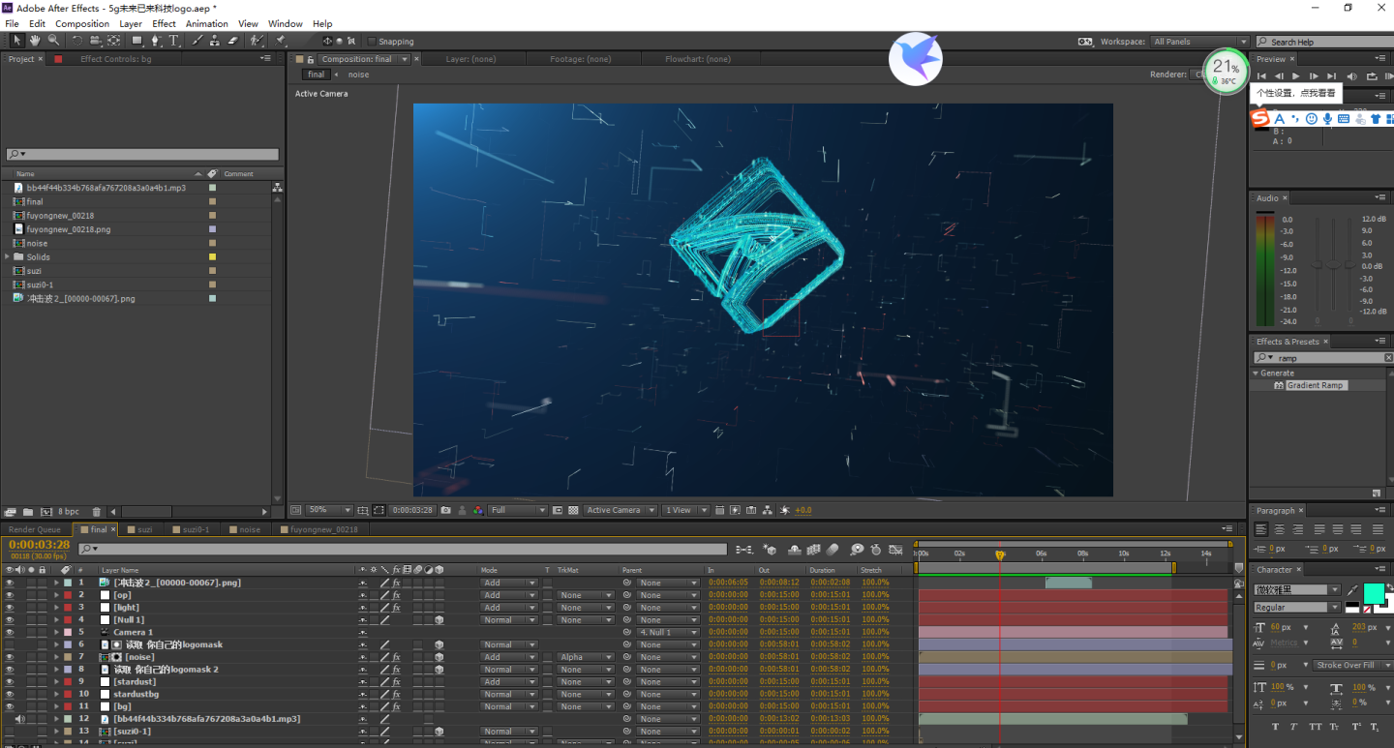Jump to first frame in Preview
1394x748 pixels.
pyautogui.click(x=1261, y=75)
